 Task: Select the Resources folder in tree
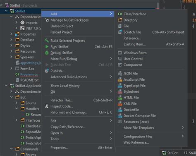pos(28,51)
